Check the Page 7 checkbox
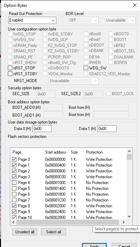 14,200
